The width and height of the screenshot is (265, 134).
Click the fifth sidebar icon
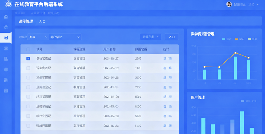click(6, 59)
